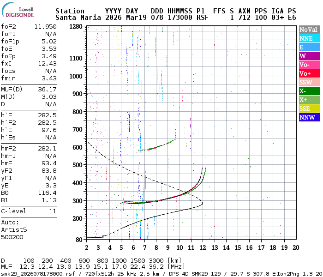This screenshot has width=323, height=277.
Task: Click the Artist5 auto-scaling label
Action: (14, 229)
